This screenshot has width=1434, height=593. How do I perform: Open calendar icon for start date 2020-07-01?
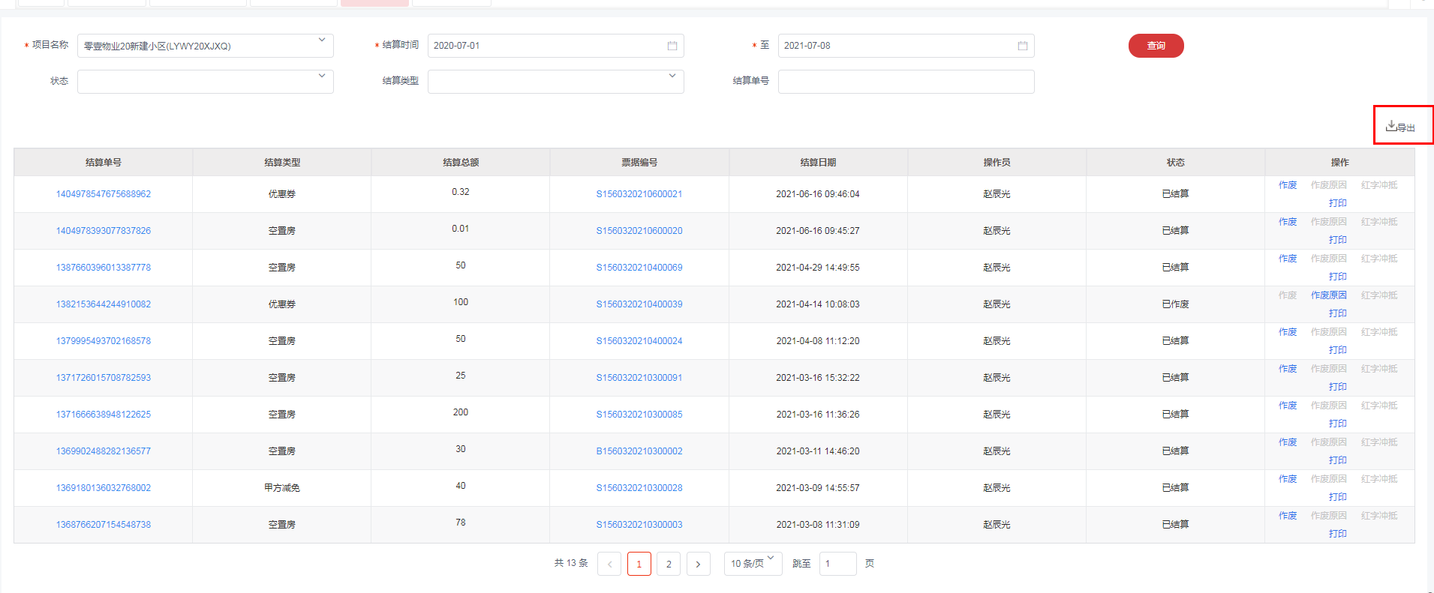tap(672, 46)
